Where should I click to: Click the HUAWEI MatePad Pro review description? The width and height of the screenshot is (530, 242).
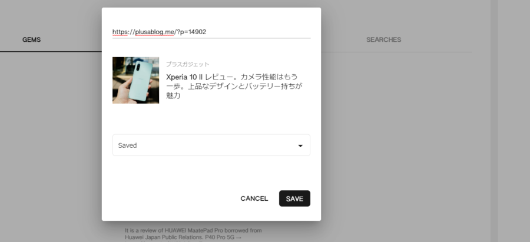point(193,230)
